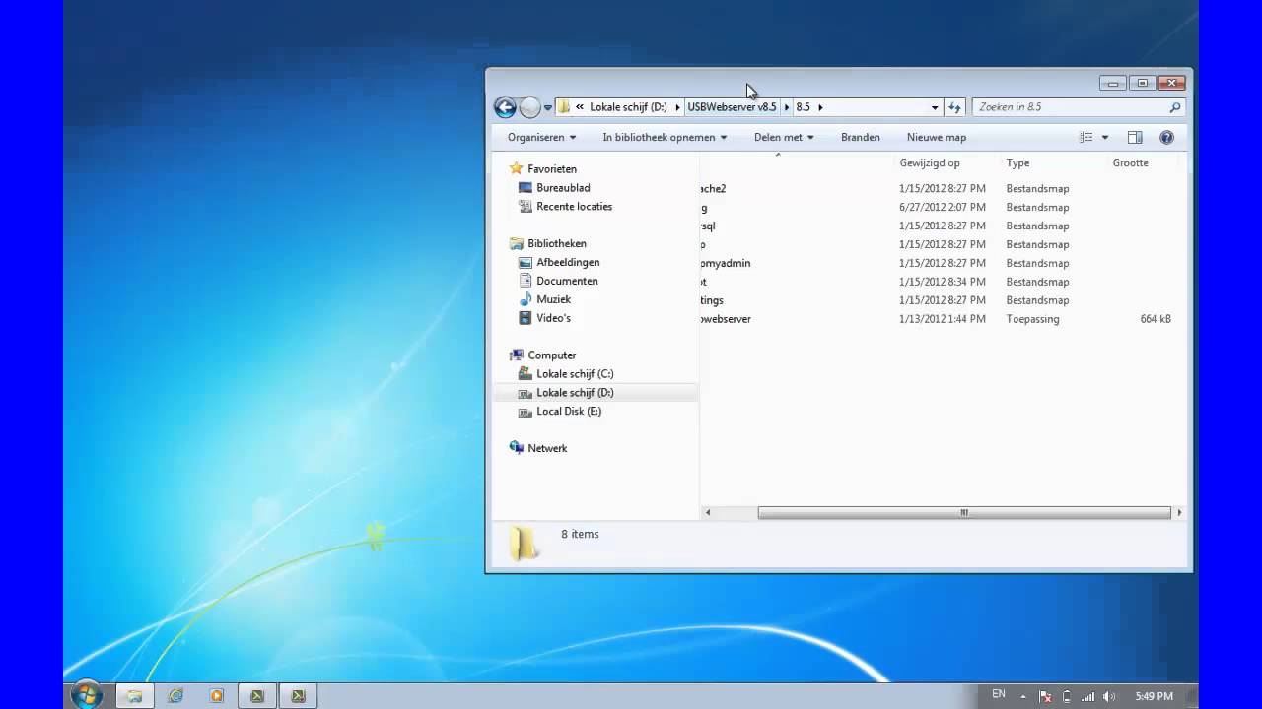Open the Afbeeldingen library
This screenshot has height=709, width=1262.
568,263
